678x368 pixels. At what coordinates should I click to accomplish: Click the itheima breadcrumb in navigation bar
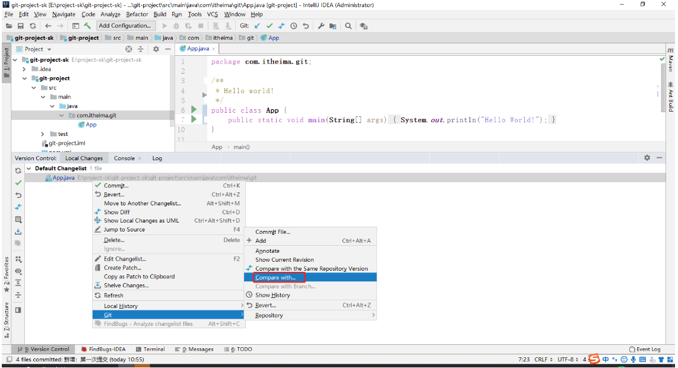tap(219, 38)
